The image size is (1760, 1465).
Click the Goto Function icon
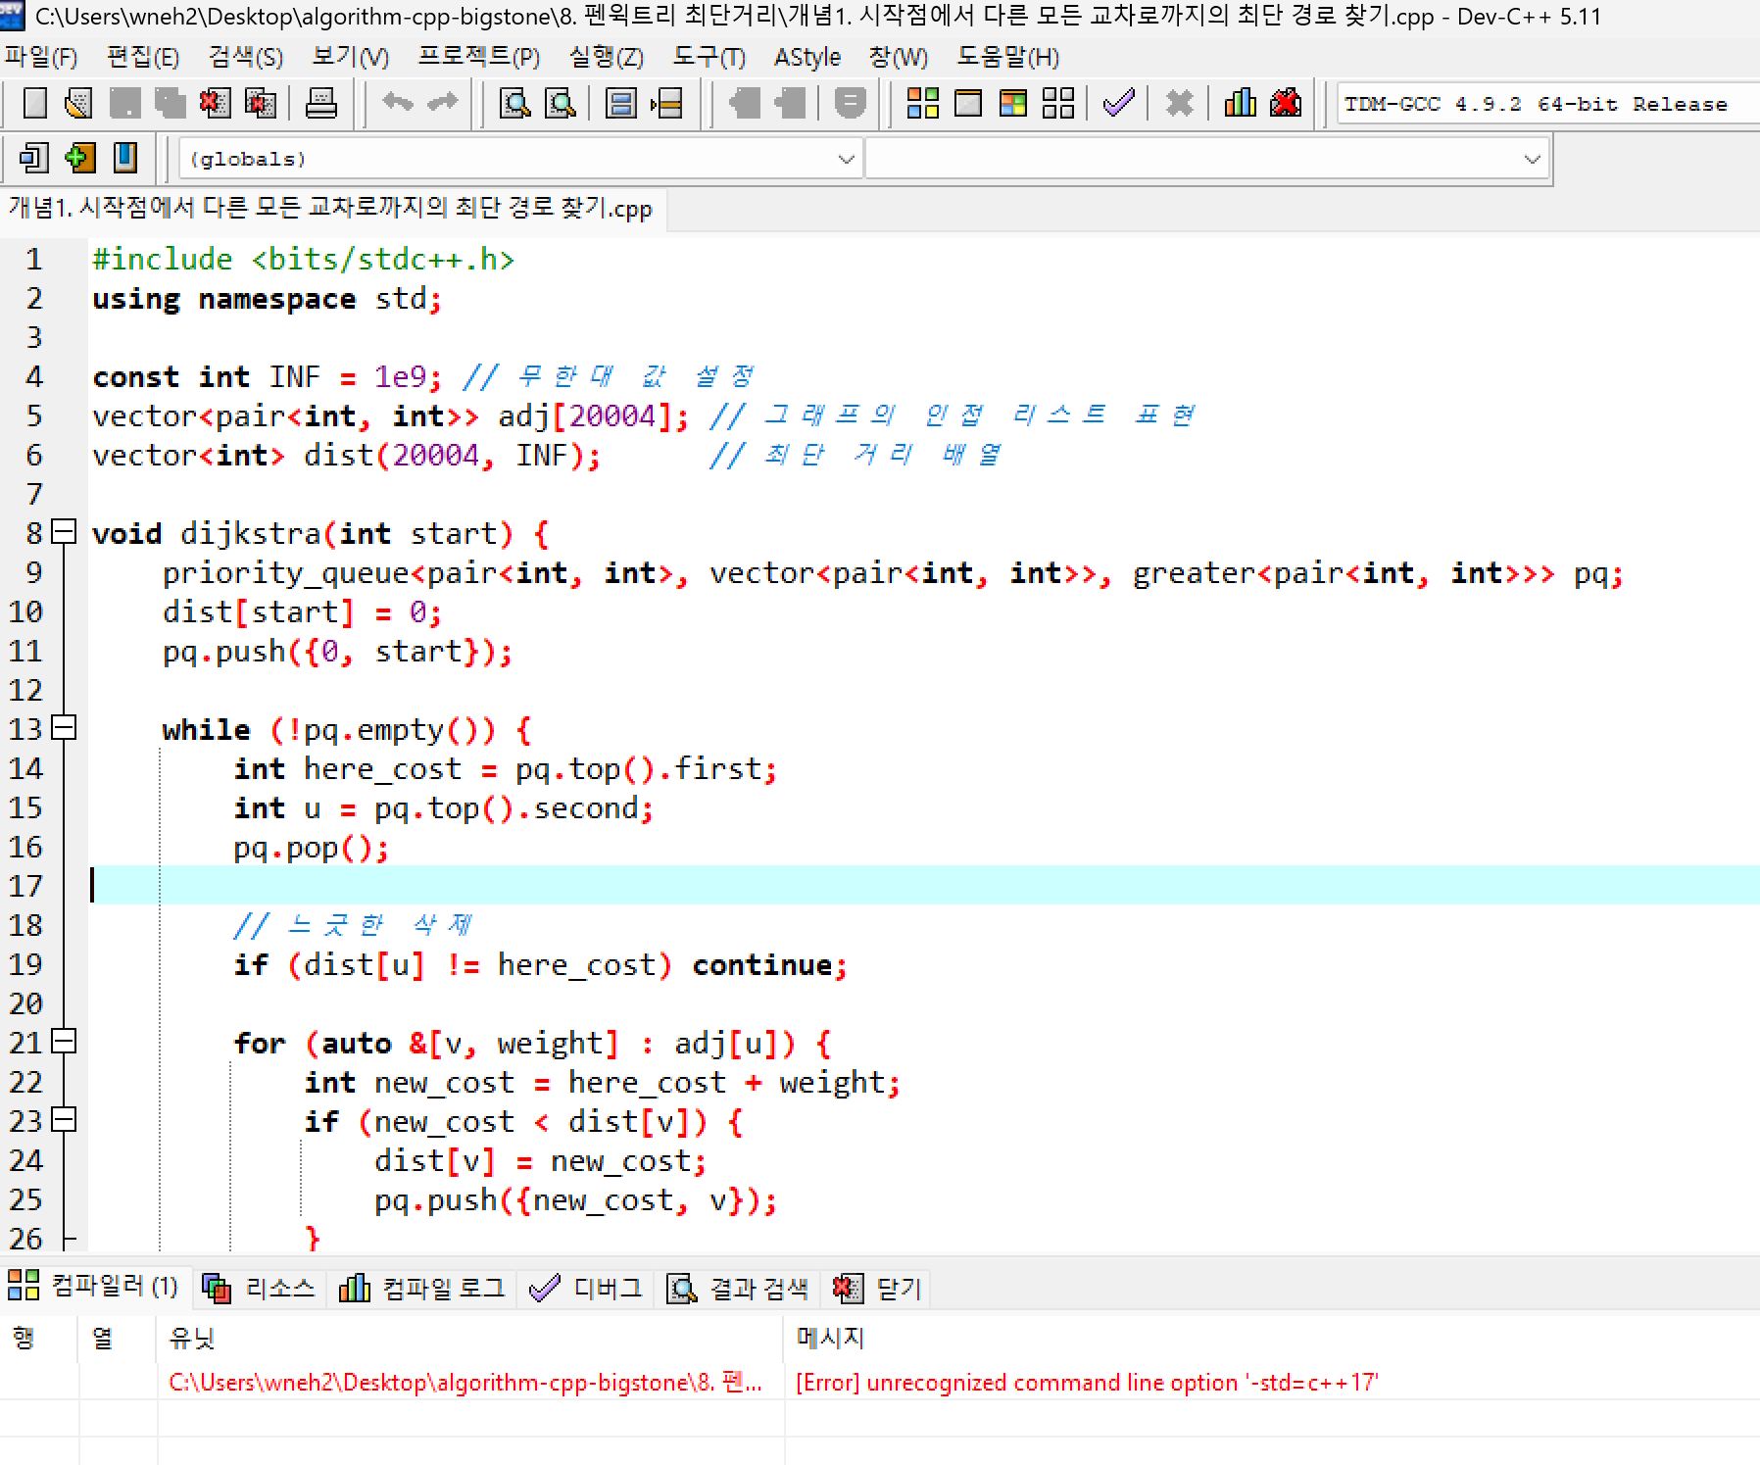tap(621, 103)
